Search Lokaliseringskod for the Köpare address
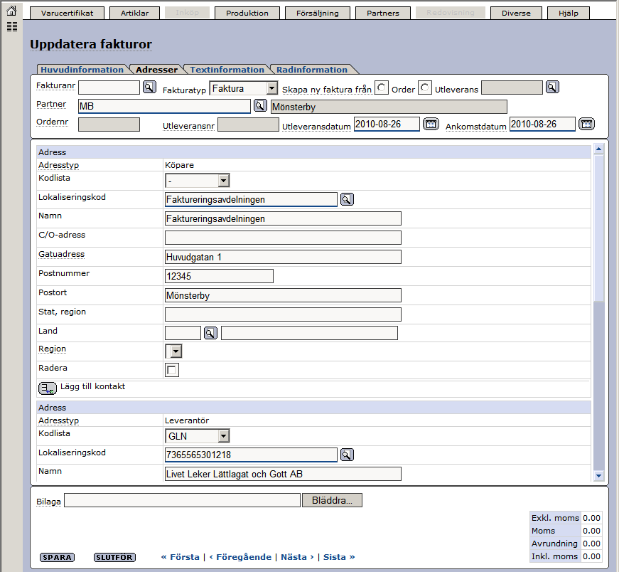 [347, 200]
